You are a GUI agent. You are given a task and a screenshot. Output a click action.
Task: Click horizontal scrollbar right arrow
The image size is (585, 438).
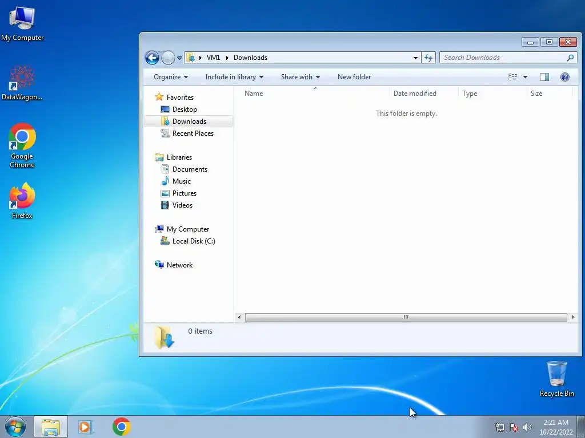pos(573,317)
